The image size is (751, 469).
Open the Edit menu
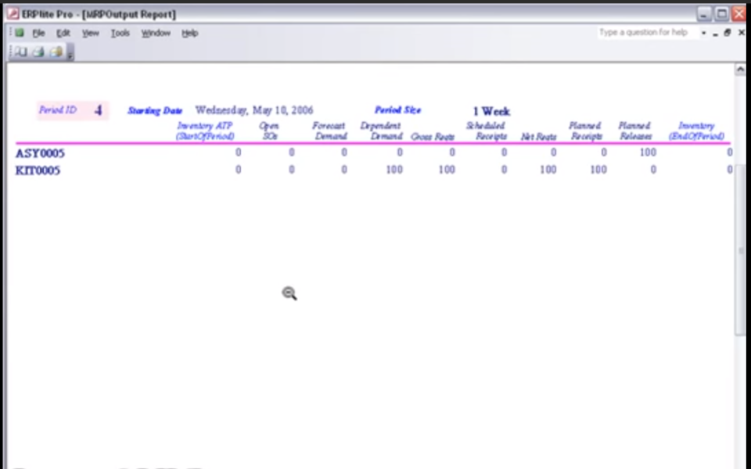point(63,33)
